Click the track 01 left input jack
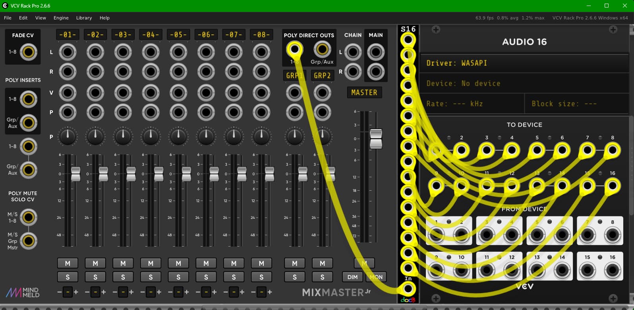 tap(68, 52)
